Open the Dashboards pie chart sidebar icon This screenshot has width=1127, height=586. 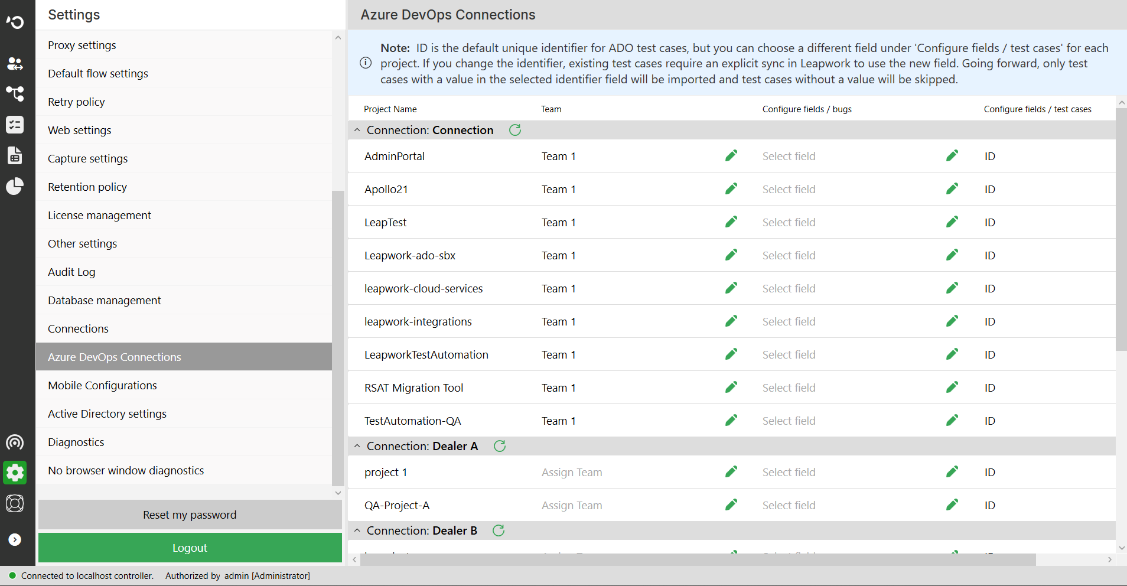(15, 186)
